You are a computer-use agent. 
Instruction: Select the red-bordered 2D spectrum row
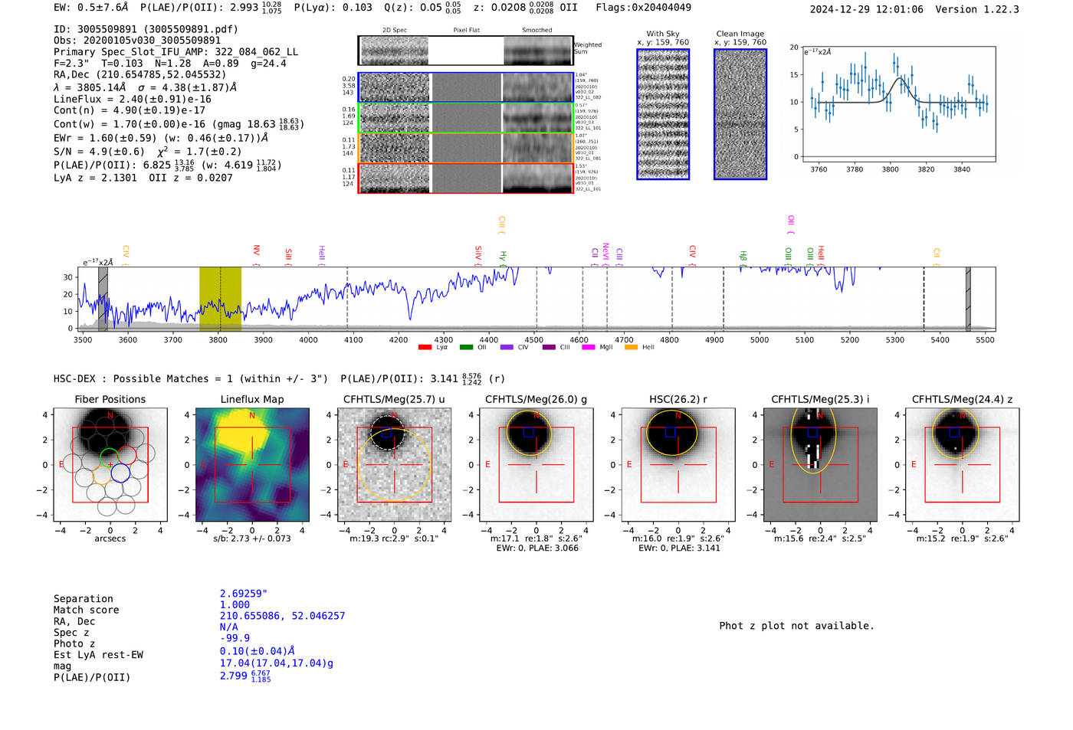click(x=466, y=178)
